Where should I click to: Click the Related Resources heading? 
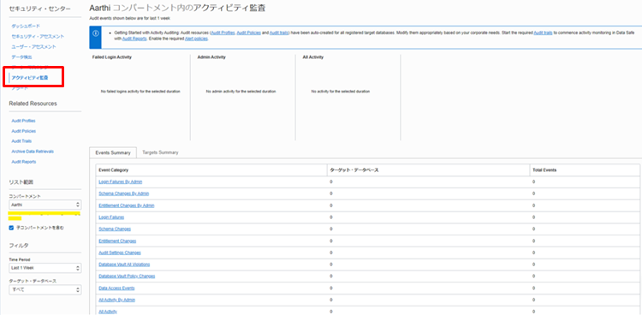[33, 104]
